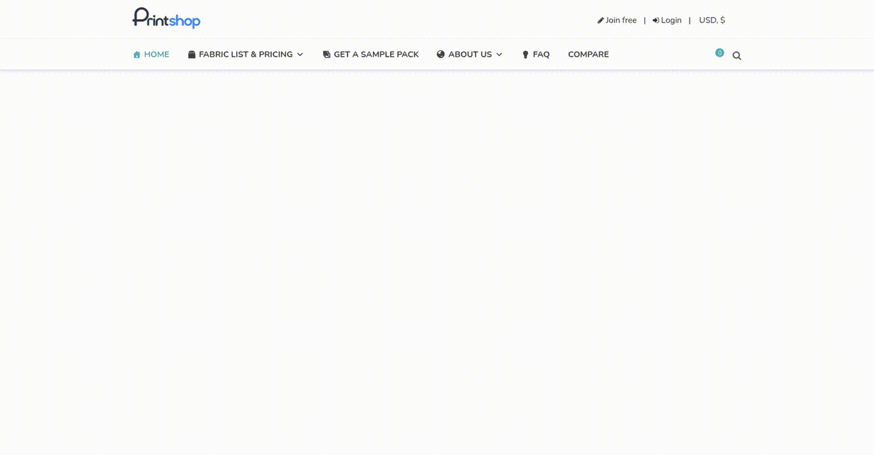Click the globe icon before ABOUT US
The image size is (874, 455).
tap(441, 55)
